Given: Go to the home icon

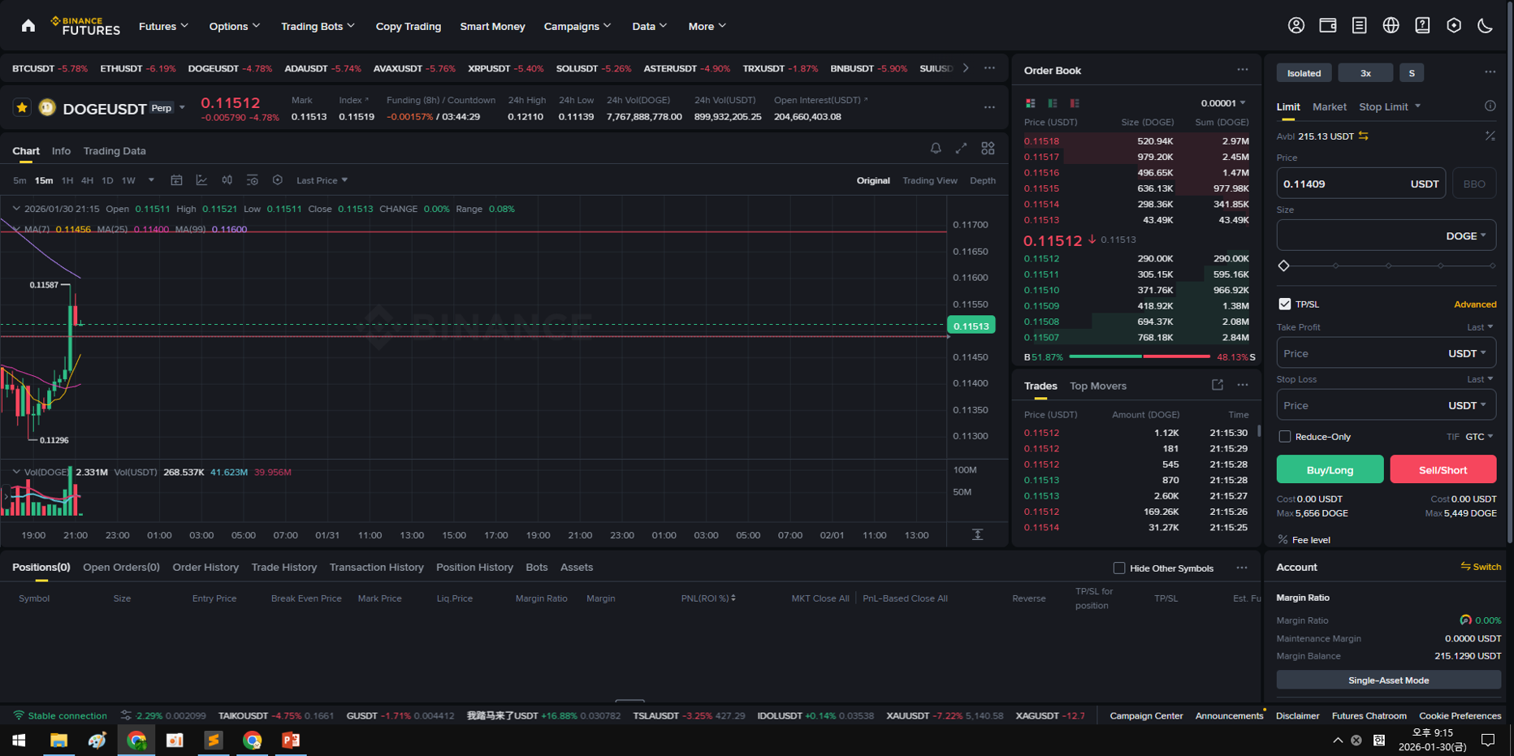Looking at the screenshot, I should (28, 26).
